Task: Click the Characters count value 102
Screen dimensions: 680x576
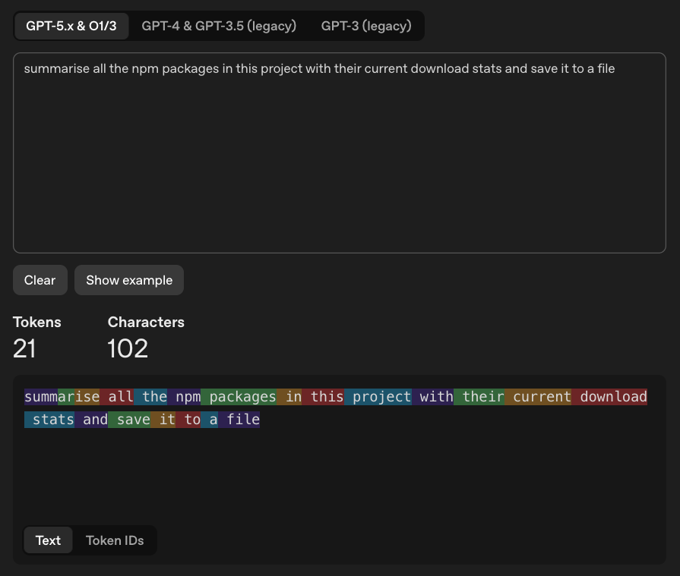Action: click(128, 348)
